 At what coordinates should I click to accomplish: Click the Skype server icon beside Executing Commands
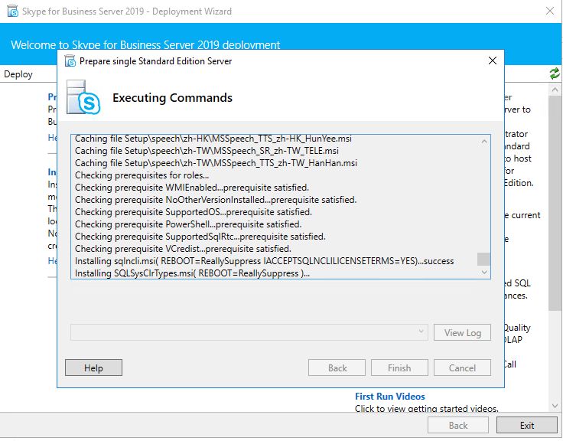tap(83, 97)
